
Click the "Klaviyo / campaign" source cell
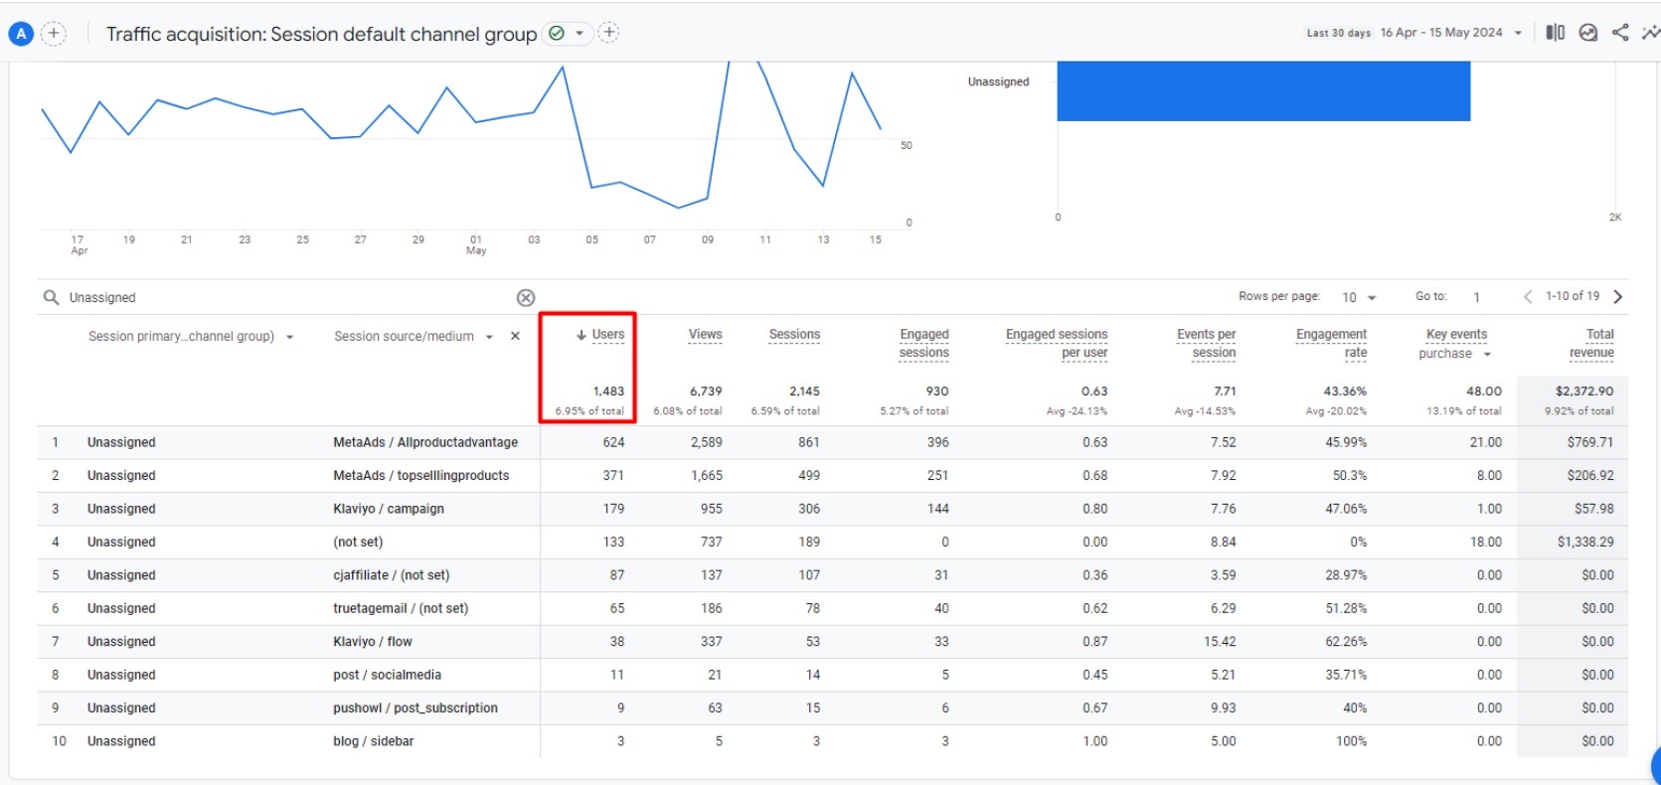click(389, 509)
